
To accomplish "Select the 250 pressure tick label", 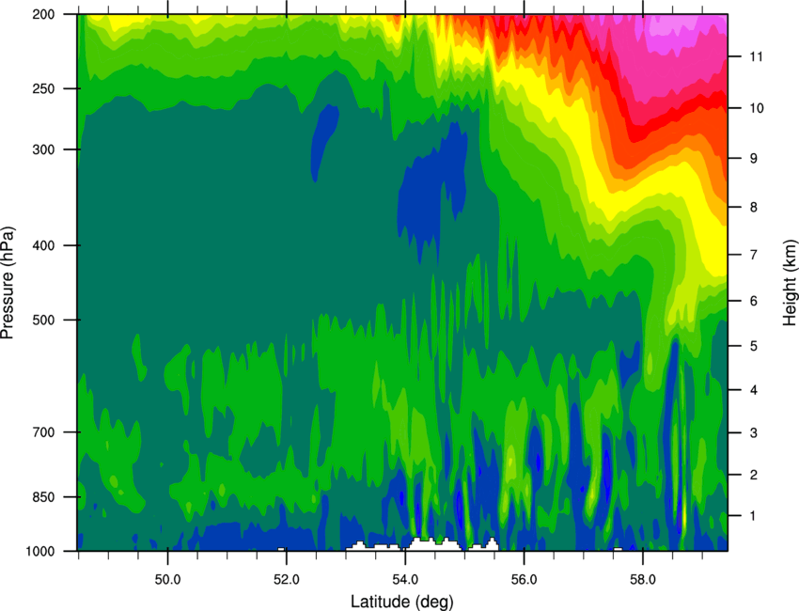I will click(x=43, y=88).
